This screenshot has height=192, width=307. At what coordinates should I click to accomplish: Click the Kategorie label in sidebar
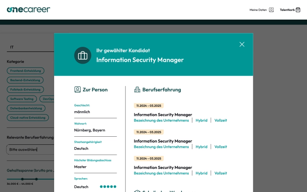[15, 62]
